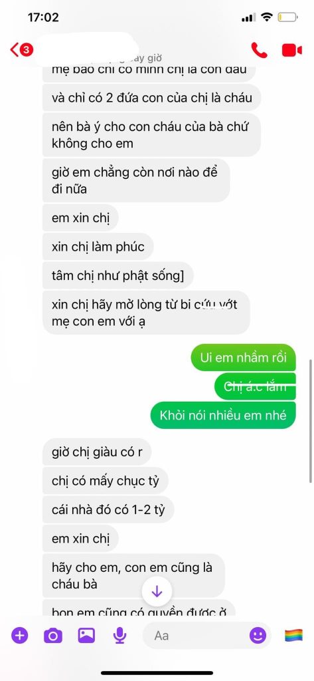Tap the microphone to record voice message

119,636
